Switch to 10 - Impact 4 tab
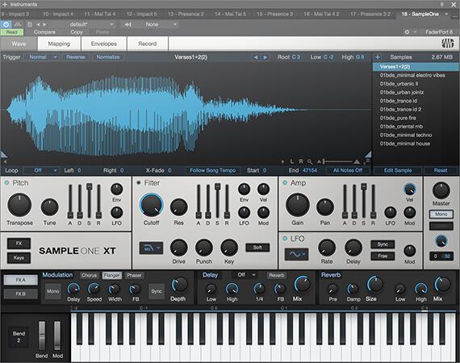The height and width of the screenshot is (363, 460). coord(58,14)
